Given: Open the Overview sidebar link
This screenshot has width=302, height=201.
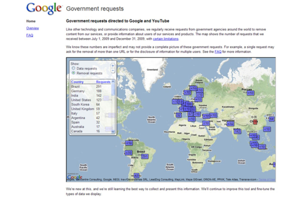Looking at the screenshot, I should click(32, 28).
